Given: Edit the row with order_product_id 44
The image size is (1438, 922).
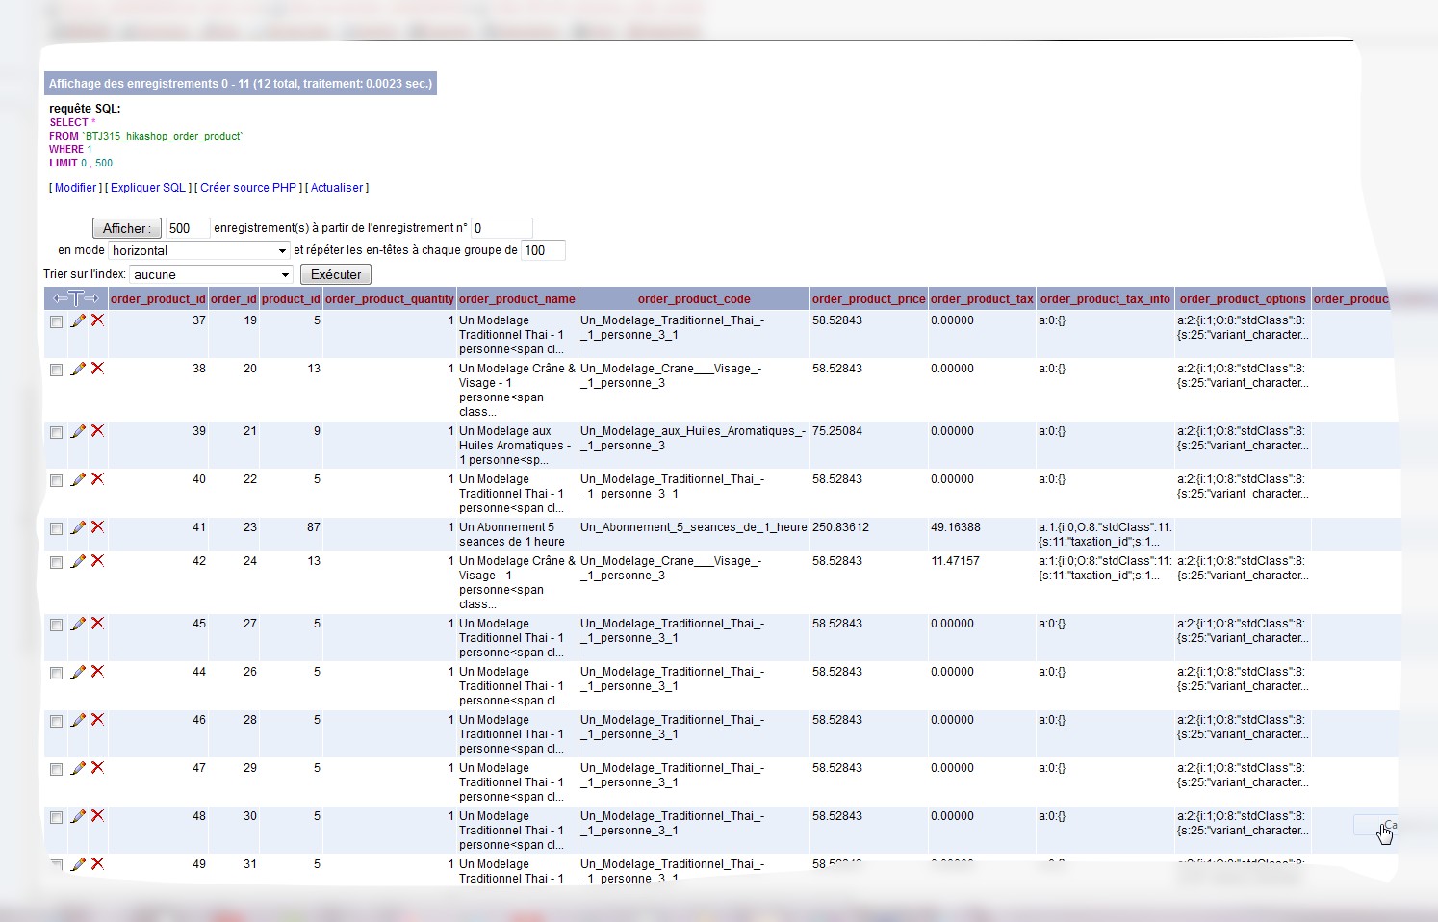Looking at the screenshot, I should click(x=78, y=672).
